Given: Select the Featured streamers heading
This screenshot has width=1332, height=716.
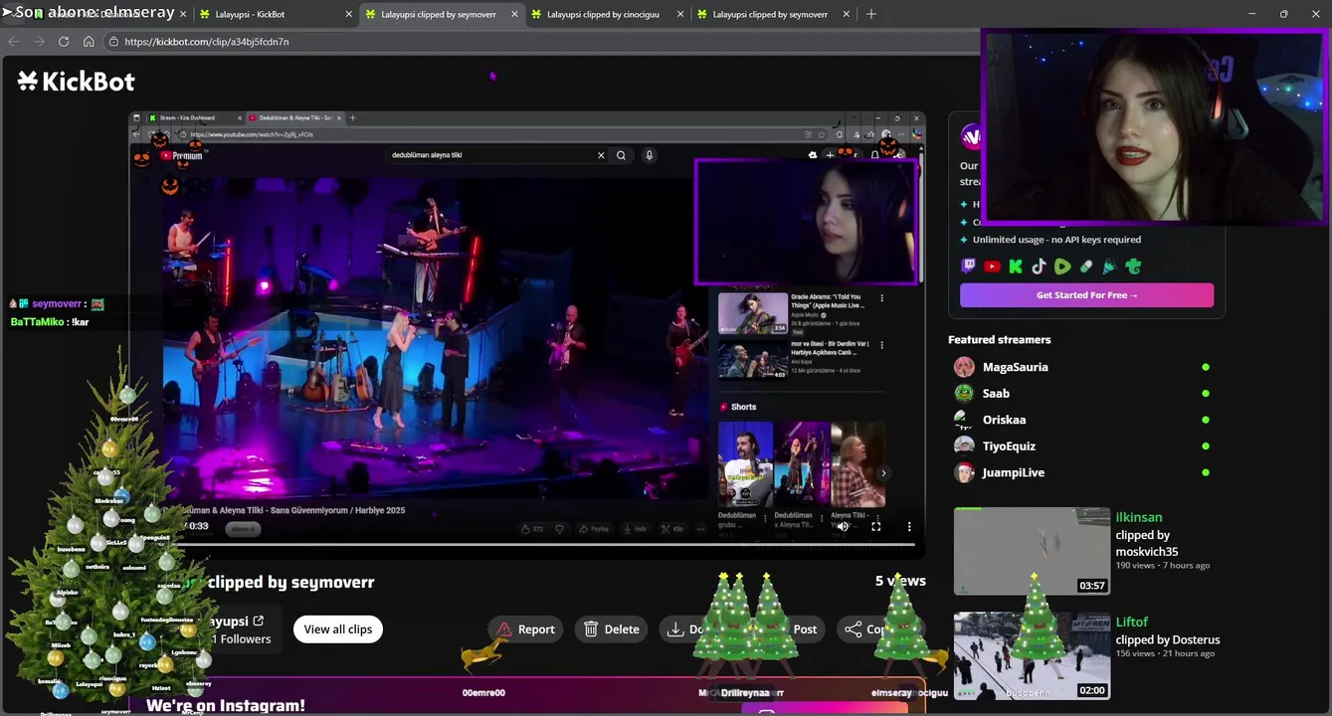Looking at the screenshot, I should coord(999,340).
